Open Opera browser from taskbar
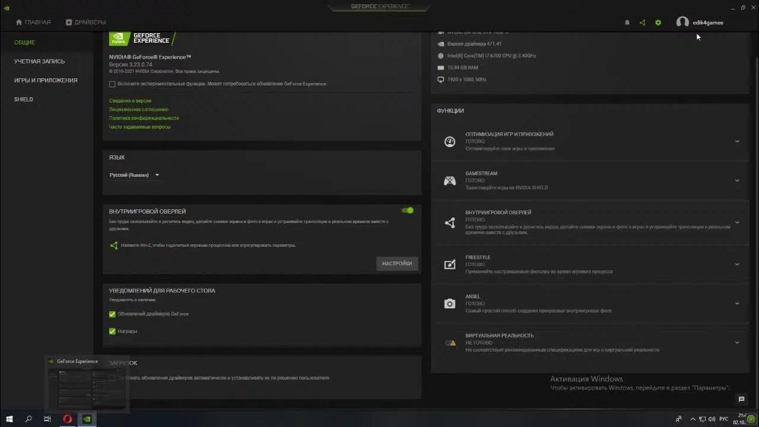The height and width of the screenshot is (427, 759). coord(68,419)
